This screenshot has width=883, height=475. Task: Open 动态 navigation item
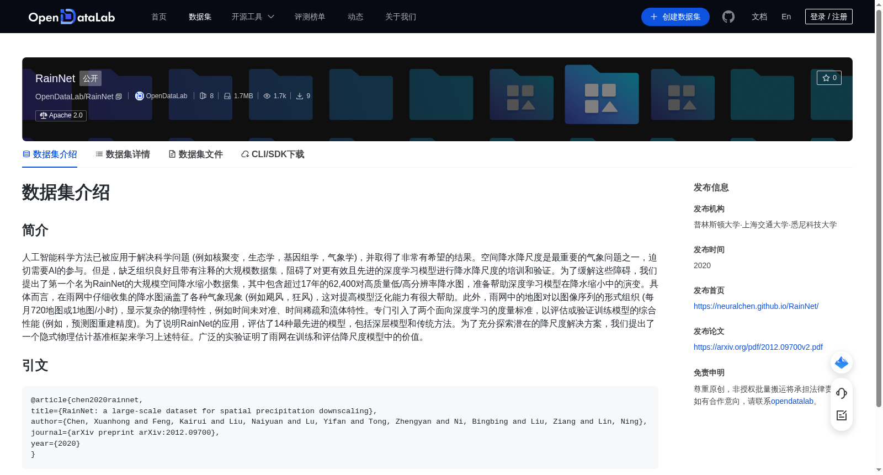[355, 17]
